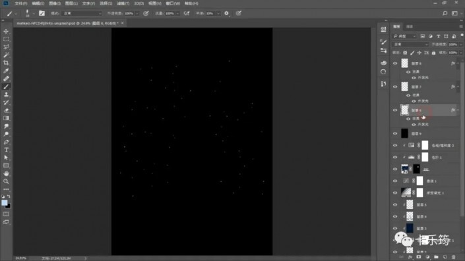This screenshot has height=261, width=465.
Task: Select the History Brush tool
Action: click(6, 103)
